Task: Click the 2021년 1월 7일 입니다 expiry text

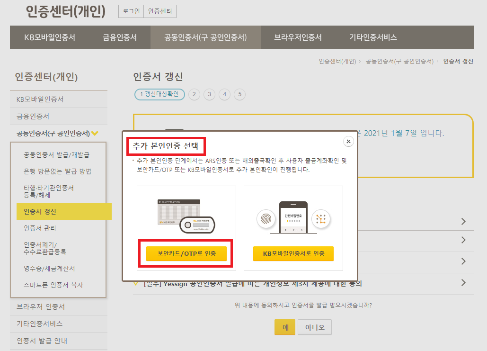Action: pos(404,133)
